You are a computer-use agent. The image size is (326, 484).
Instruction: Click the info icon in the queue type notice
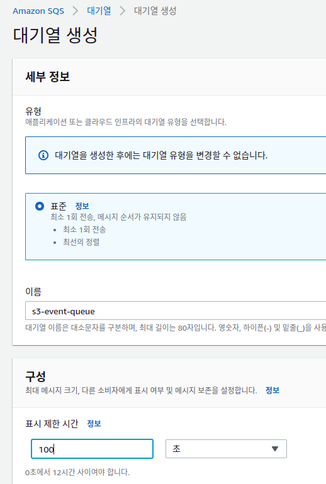(x=43, y=155)
